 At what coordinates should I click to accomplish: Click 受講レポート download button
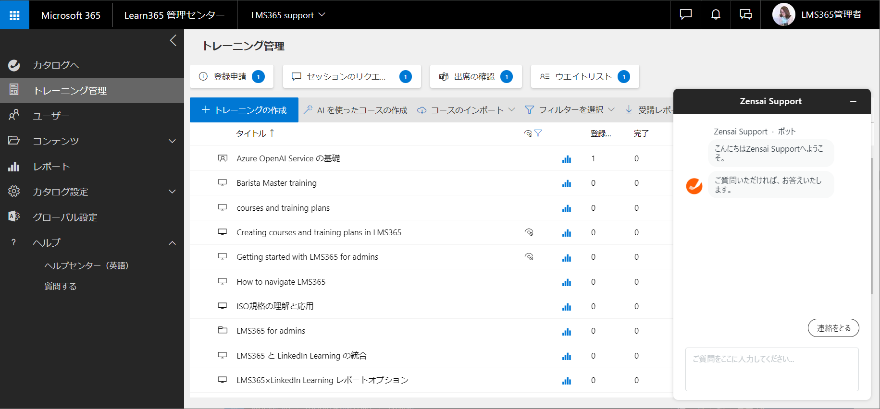649,110
